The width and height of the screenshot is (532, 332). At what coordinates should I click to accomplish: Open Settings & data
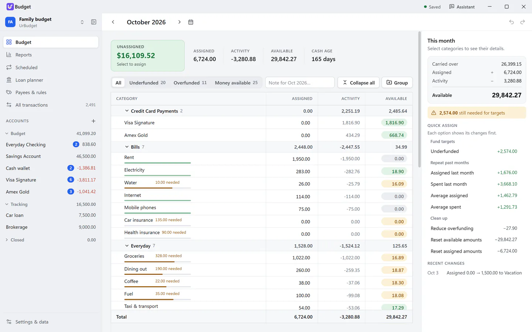(51, 322)
